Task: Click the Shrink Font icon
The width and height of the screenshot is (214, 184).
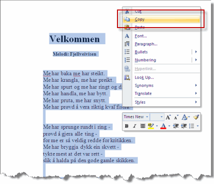Action: (x=176, y=117)
